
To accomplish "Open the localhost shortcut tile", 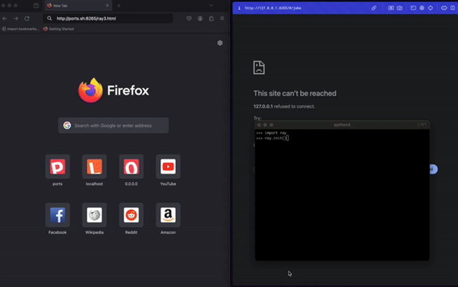I will coord(94,166).
